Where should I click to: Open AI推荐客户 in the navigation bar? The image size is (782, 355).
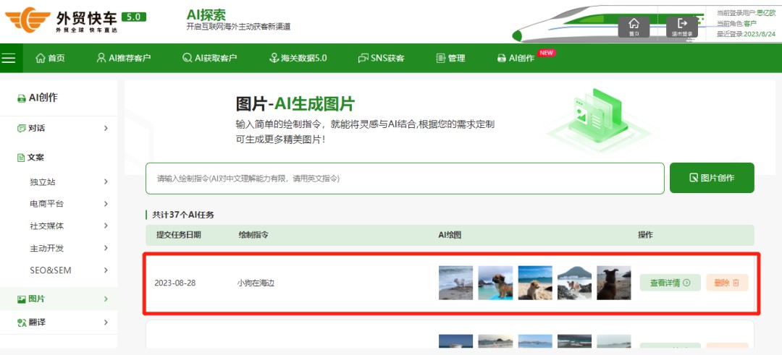pyautogui.click(x=124, y=59)
